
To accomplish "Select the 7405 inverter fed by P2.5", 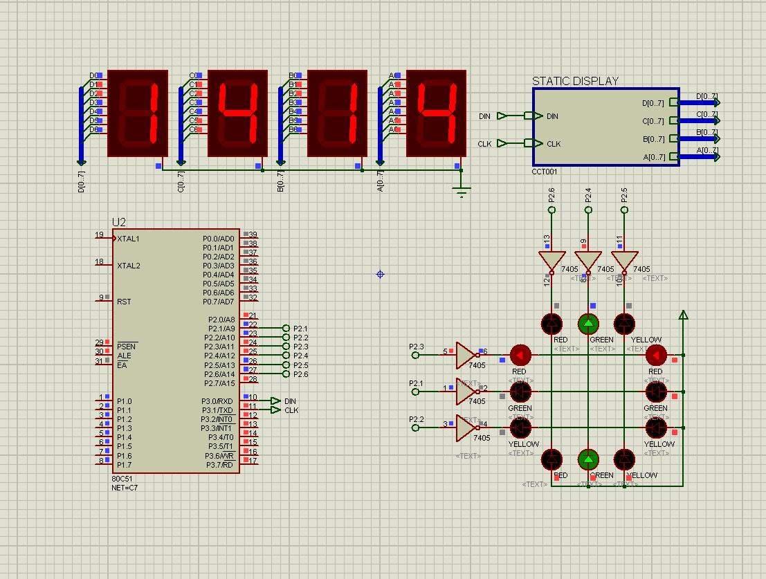I will click(624, 262).
